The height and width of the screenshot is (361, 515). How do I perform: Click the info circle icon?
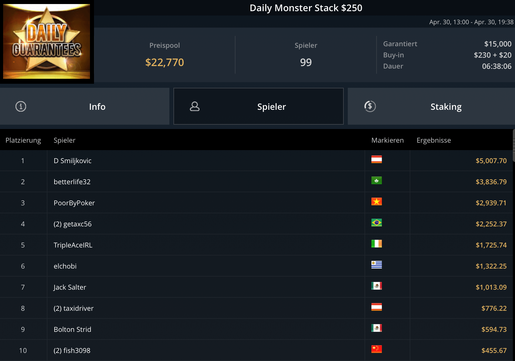point(21,106)
